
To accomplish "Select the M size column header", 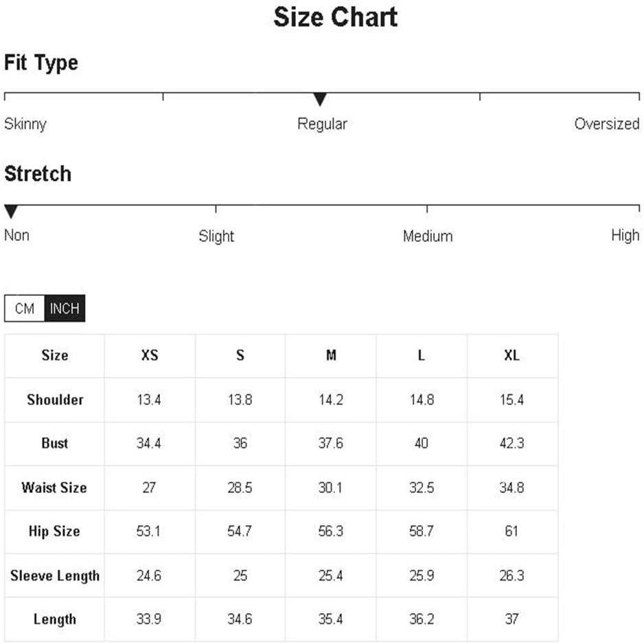I will coord(331,355).
